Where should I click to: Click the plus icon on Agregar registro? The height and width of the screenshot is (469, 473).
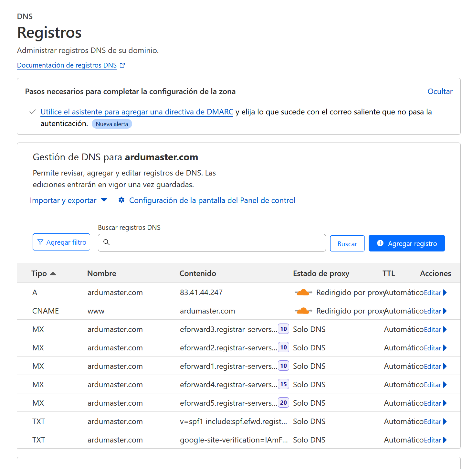380,243
